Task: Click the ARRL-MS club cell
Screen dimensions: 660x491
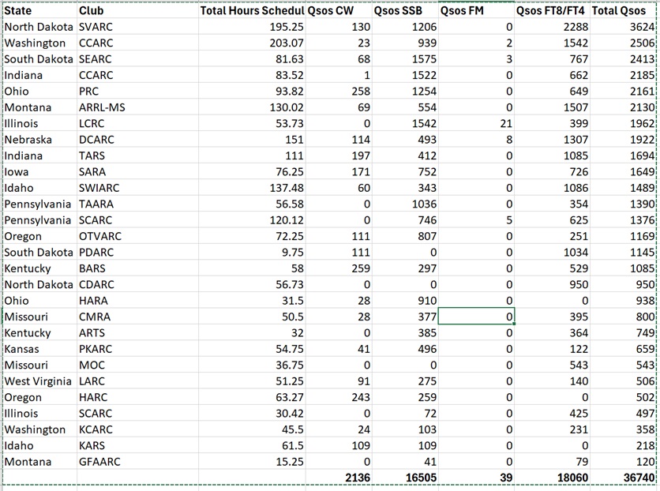Action: tap(137, 107)
